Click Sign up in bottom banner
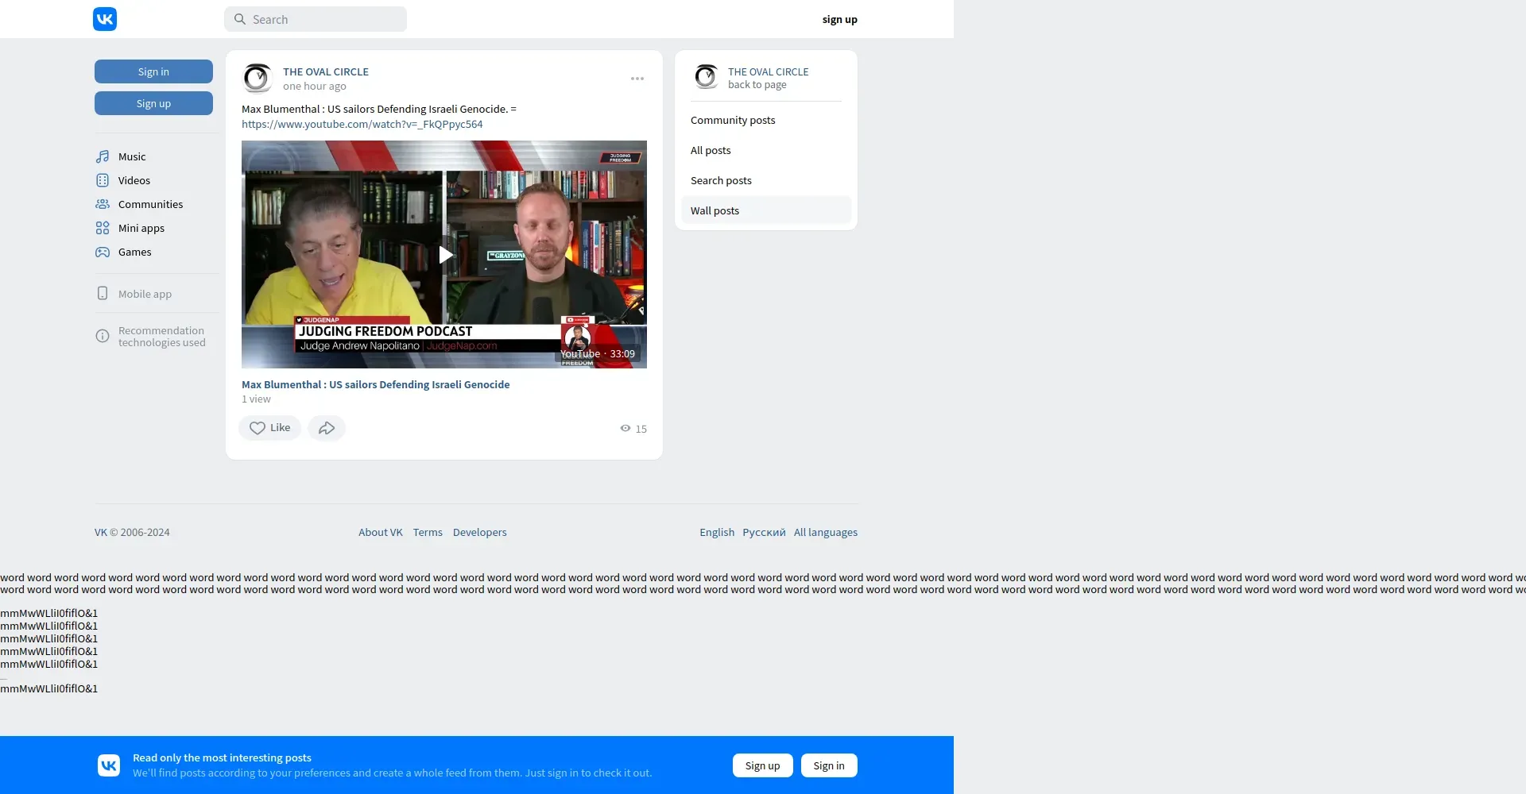Viewport: 1526px width, 794px height. click(763, 765)
